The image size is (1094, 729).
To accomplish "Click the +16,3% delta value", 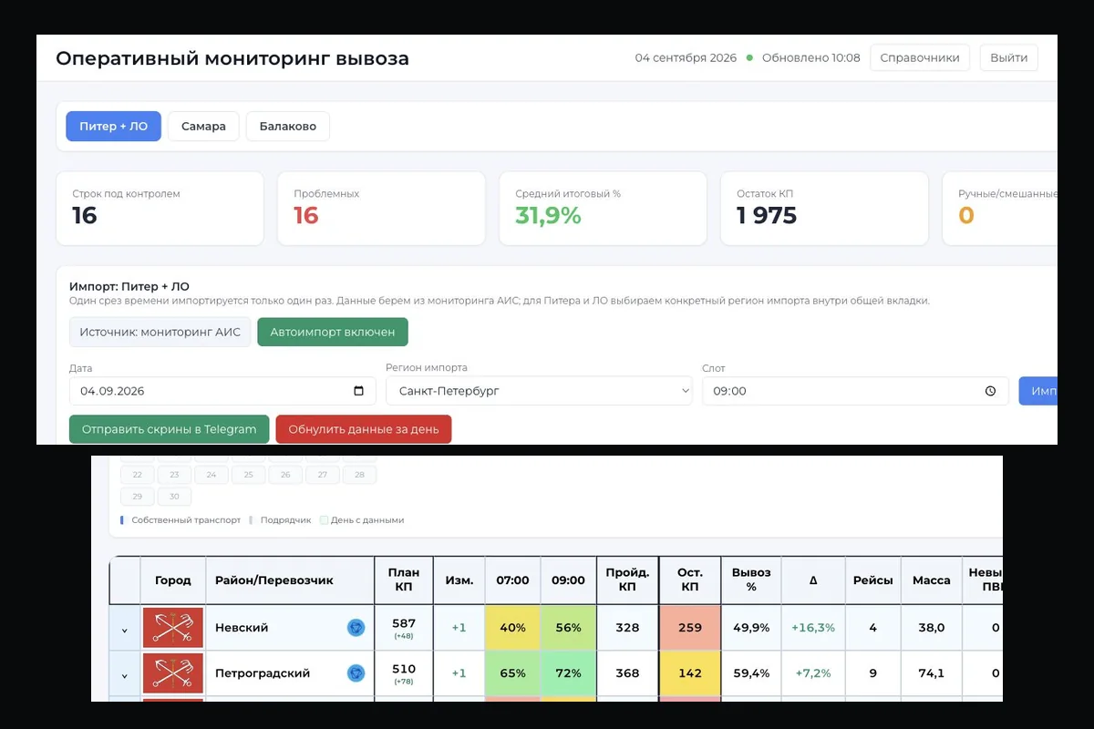I will [813, 627].
